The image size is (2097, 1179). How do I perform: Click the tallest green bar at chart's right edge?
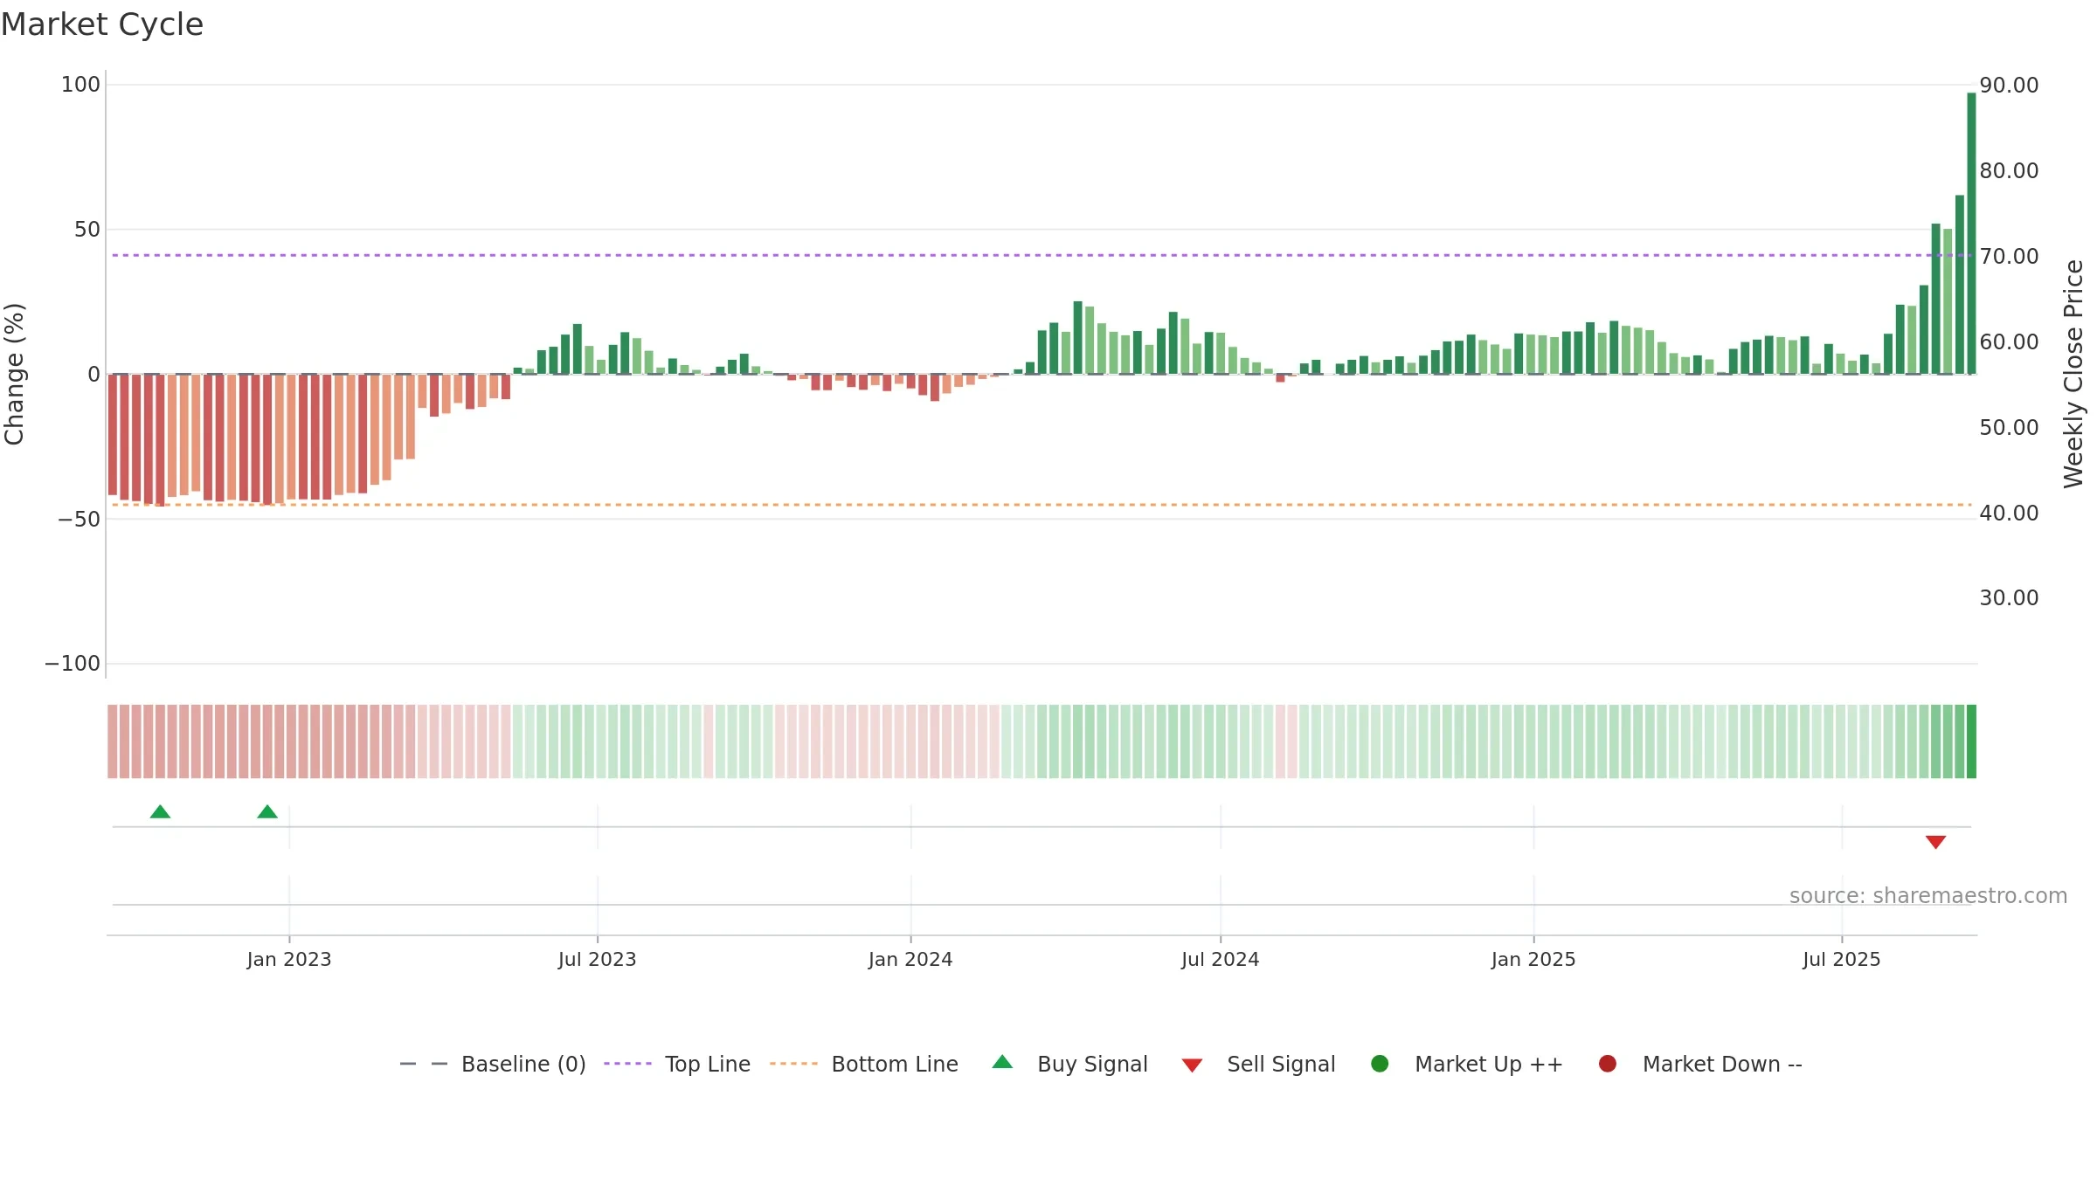tap(1971, 233)
